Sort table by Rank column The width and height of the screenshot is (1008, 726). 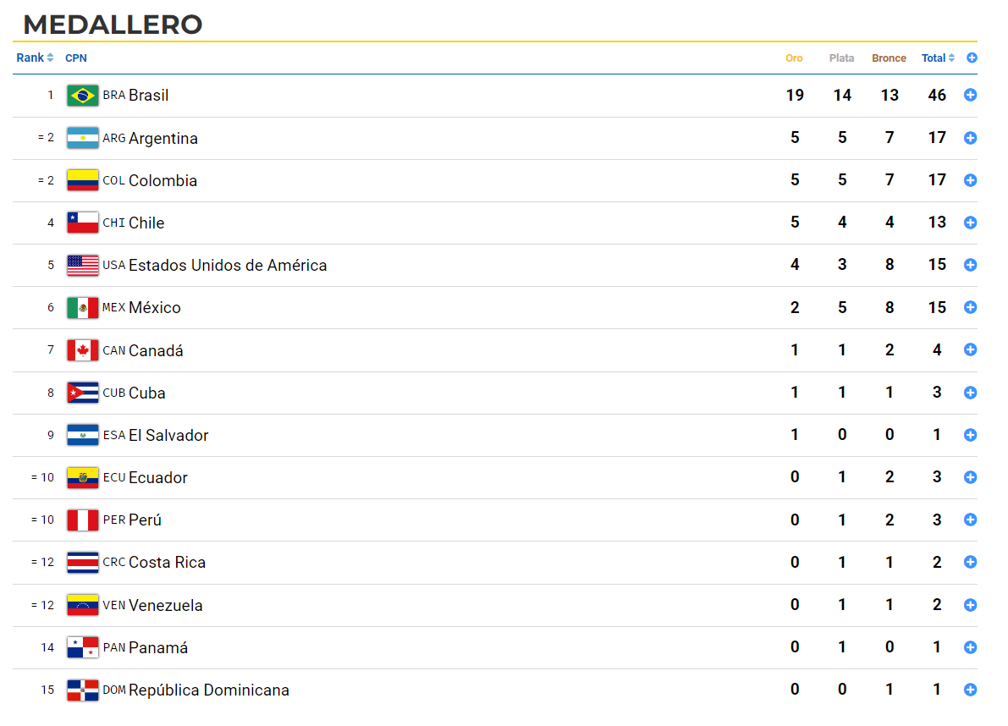[x=35, y=58]
